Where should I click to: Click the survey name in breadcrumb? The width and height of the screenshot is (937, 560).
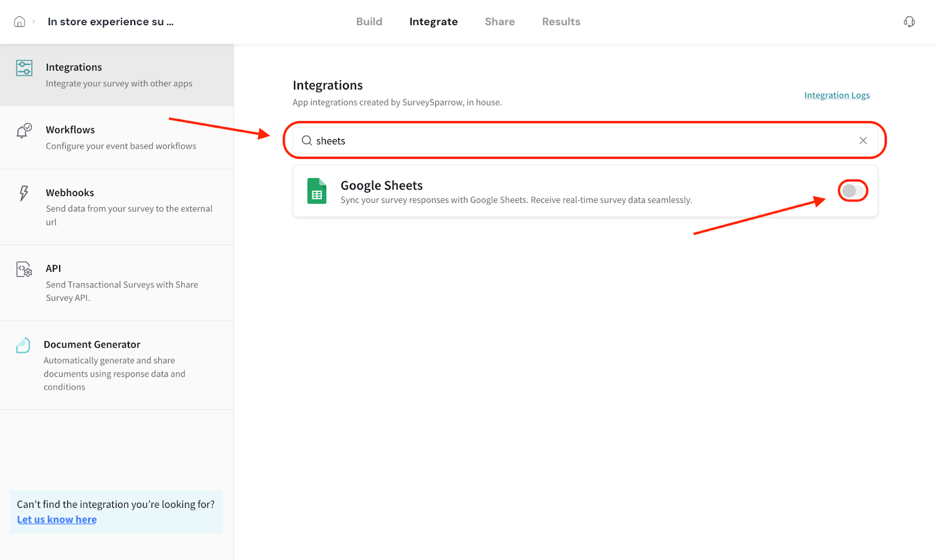110,22
